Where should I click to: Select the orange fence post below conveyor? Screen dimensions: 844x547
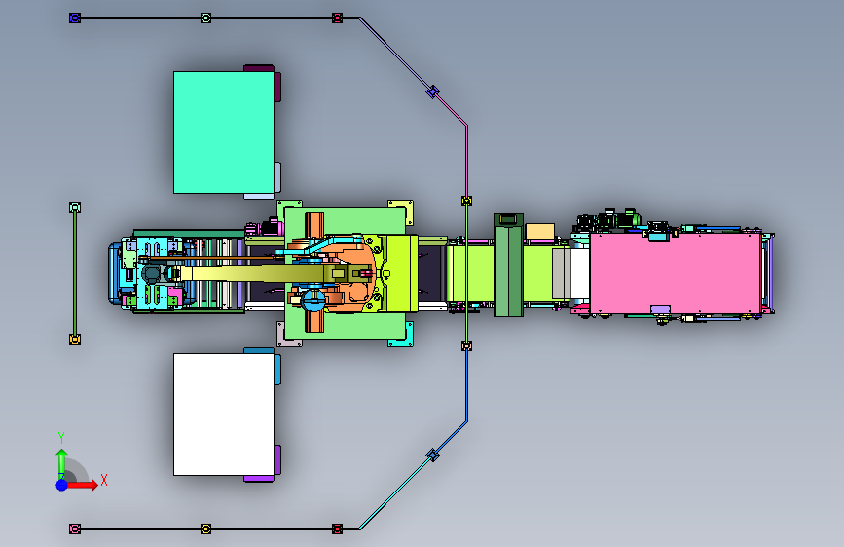466,346
